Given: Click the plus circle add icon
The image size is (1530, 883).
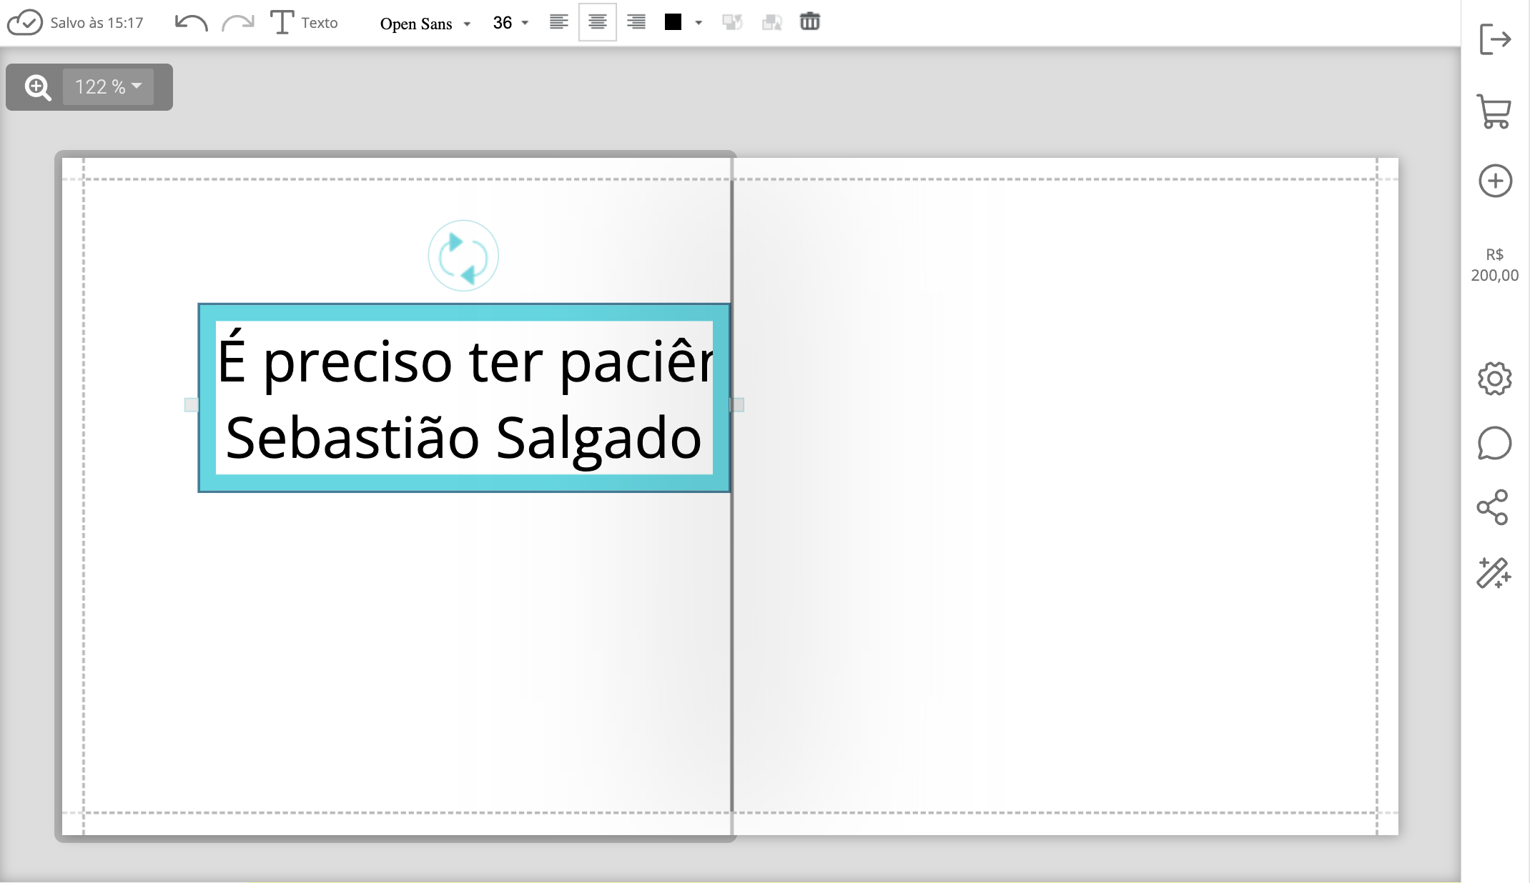Looking at the screenshot, I should (1495, 181).
